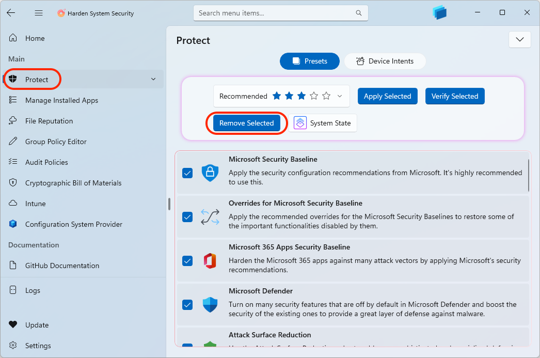Click the Microsoft Security Baseline lock shield icon

210,173
